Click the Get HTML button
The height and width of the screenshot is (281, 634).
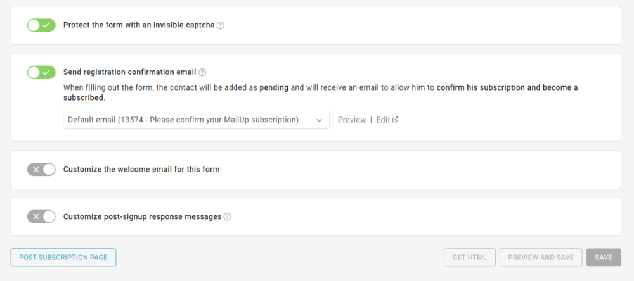(x=470, y=258)
